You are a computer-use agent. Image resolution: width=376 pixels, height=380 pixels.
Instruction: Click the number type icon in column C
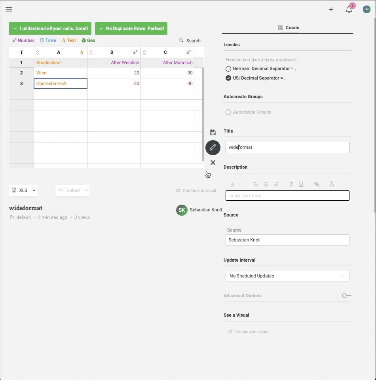point(188,52)
